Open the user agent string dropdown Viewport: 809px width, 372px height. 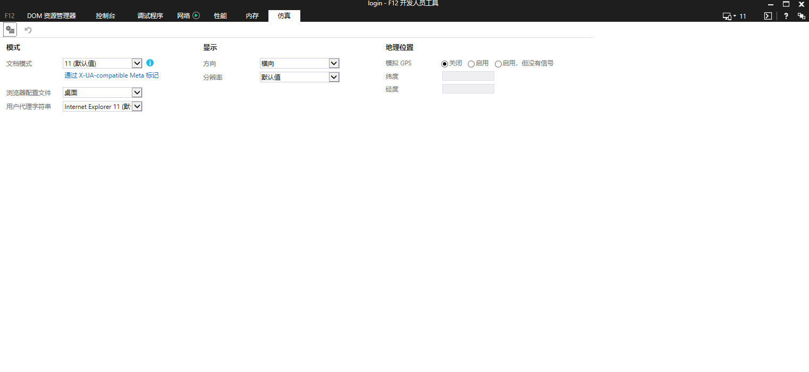tap(137, 106)
